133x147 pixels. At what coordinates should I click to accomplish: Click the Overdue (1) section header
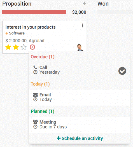coord(43,57)
